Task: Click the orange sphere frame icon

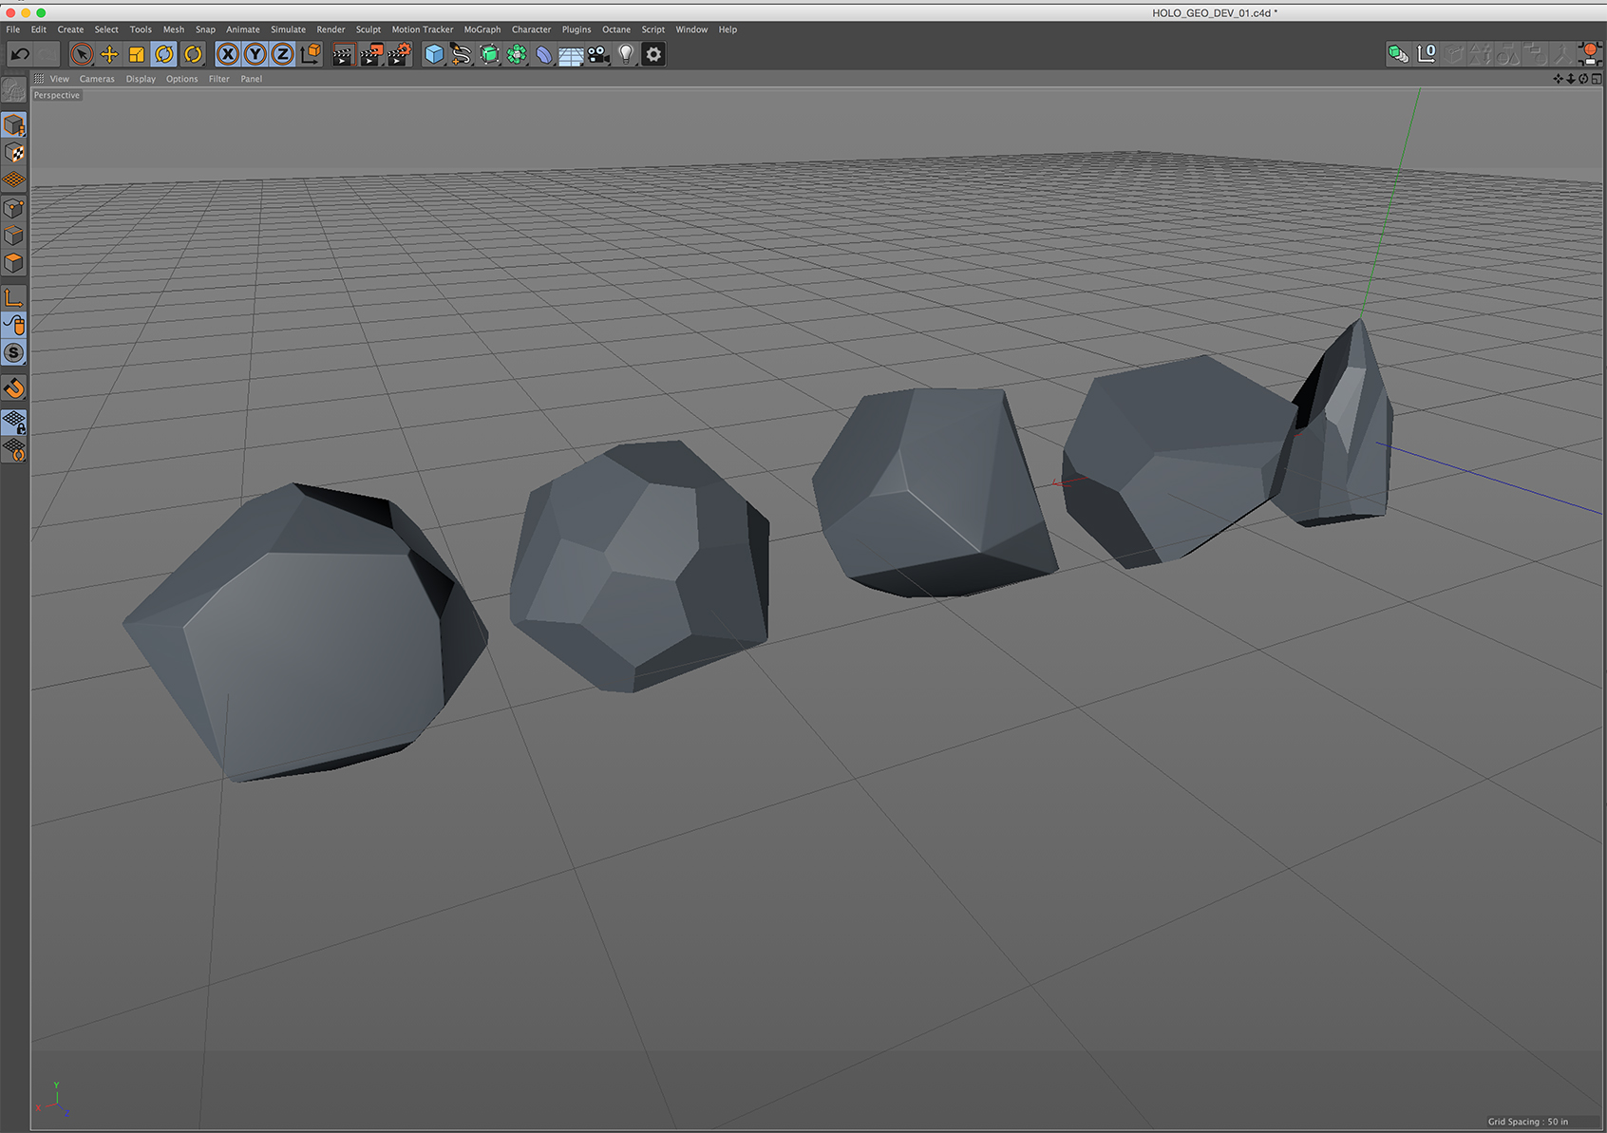Action: (1591, 54)
